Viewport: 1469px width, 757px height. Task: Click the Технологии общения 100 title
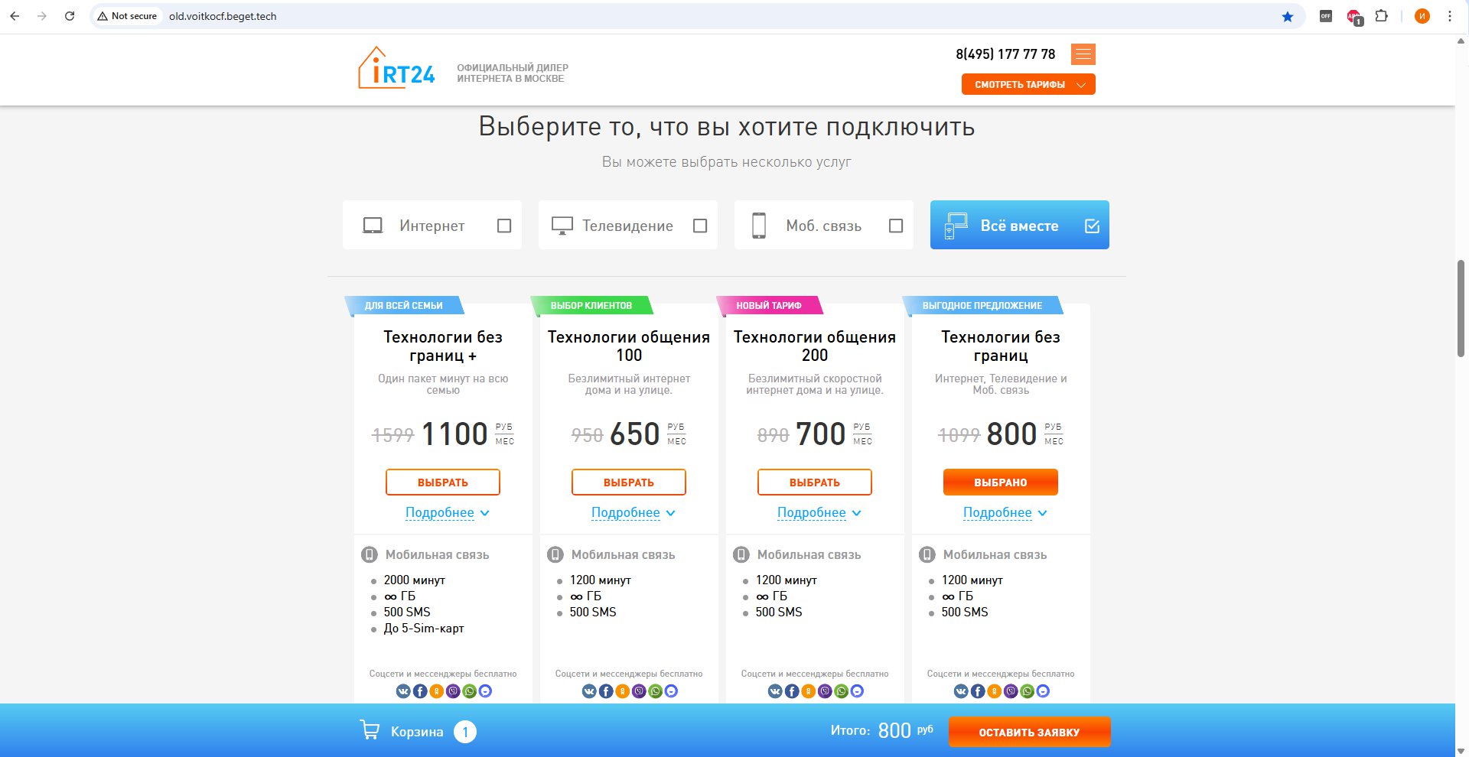(x=629, y=346)
